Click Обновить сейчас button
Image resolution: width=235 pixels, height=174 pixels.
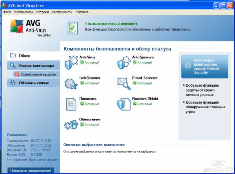point(33,83)
